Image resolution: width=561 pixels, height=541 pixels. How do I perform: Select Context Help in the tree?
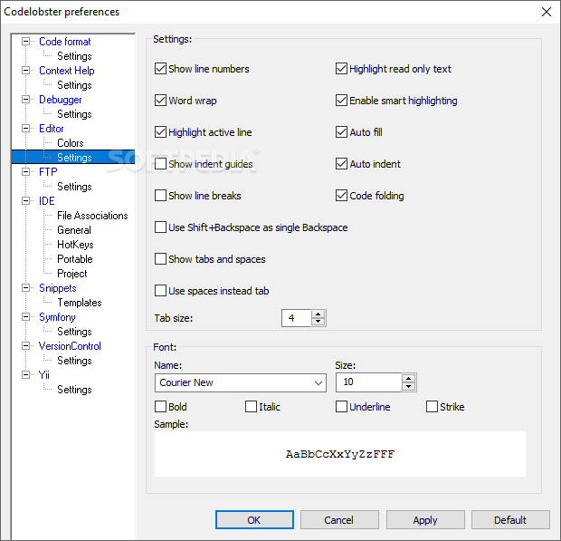67,71
